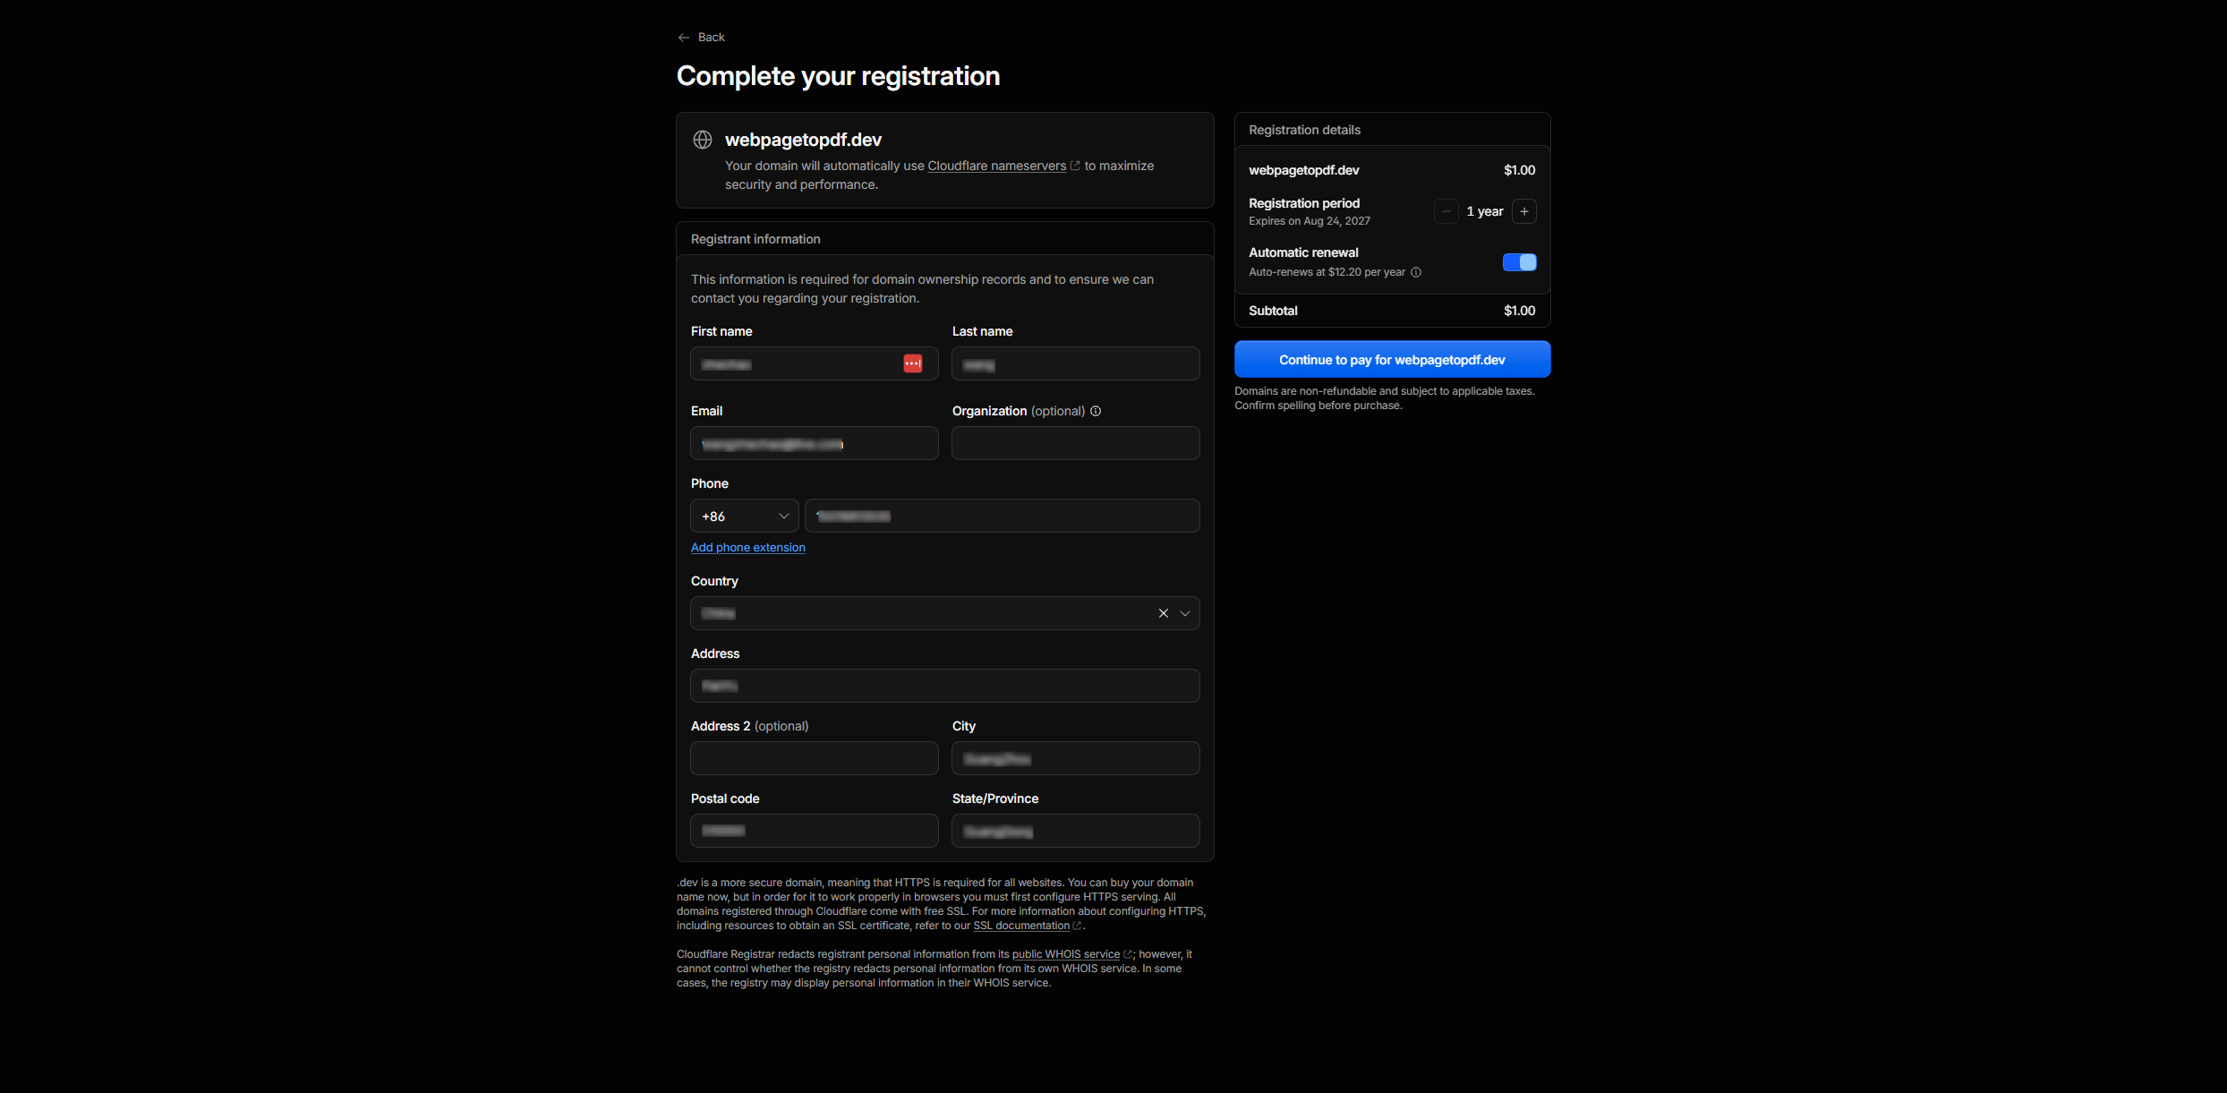Screen dimensions: 2227x1093
Task: Click the City input field
Action: [x=1076, y=758]
